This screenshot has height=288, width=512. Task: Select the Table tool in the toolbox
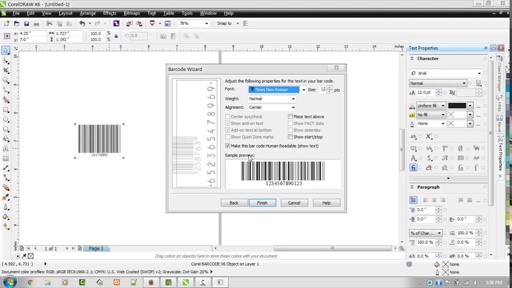click(x=6, y=158)
